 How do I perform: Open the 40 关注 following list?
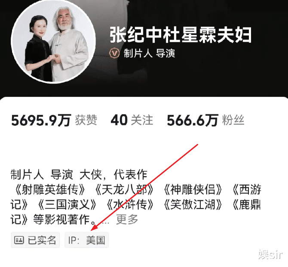pyautogui.click(x=132, y=120)
